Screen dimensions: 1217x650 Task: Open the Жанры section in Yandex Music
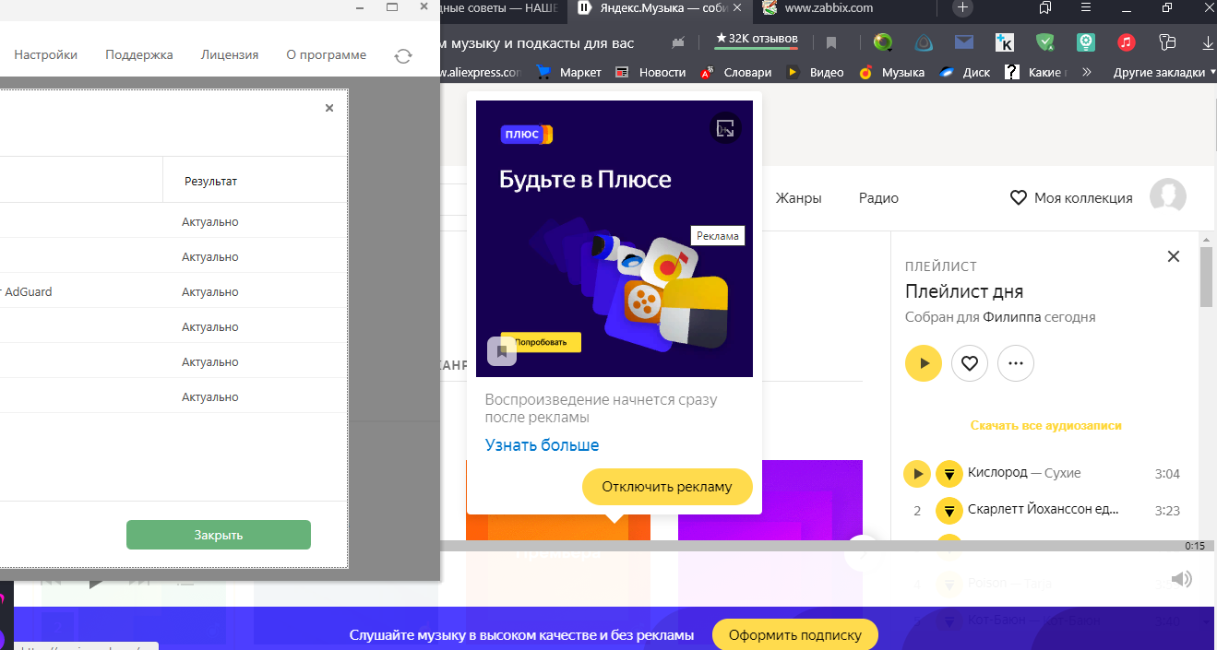click(x=798, y=198)
